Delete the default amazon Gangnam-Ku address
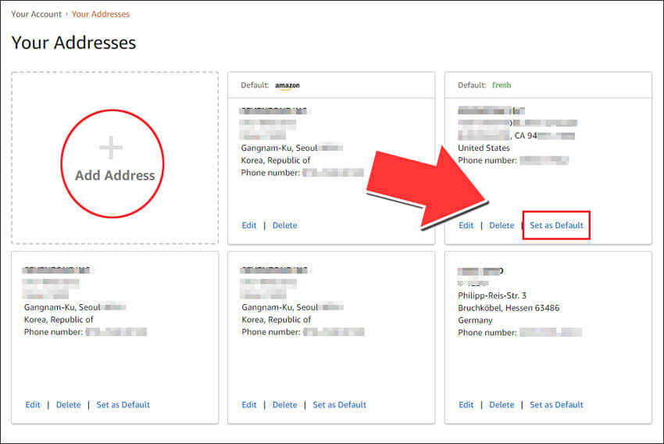664x444 pixels. [x=284, y=225]
